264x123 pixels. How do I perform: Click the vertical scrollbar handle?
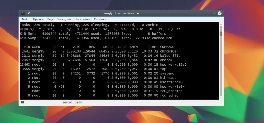coord(221,33)
